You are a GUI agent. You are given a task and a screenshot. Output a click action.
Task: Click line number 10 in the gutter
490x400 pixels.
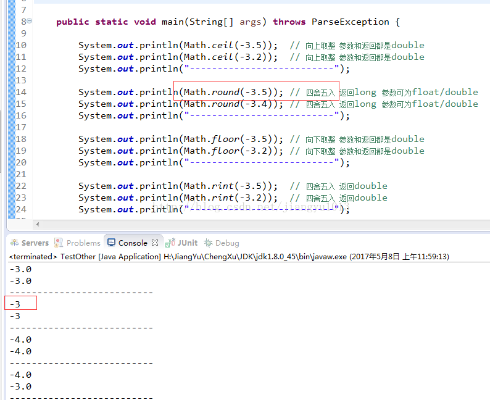tap(21, 45)
